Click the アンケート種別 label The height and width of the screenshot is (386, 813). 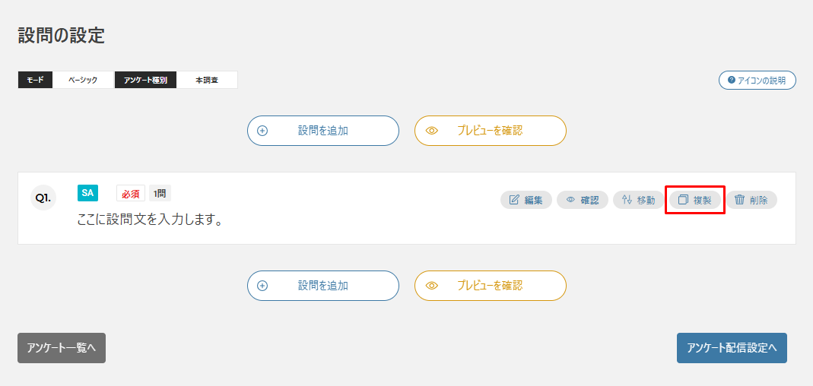click(146, 80)
